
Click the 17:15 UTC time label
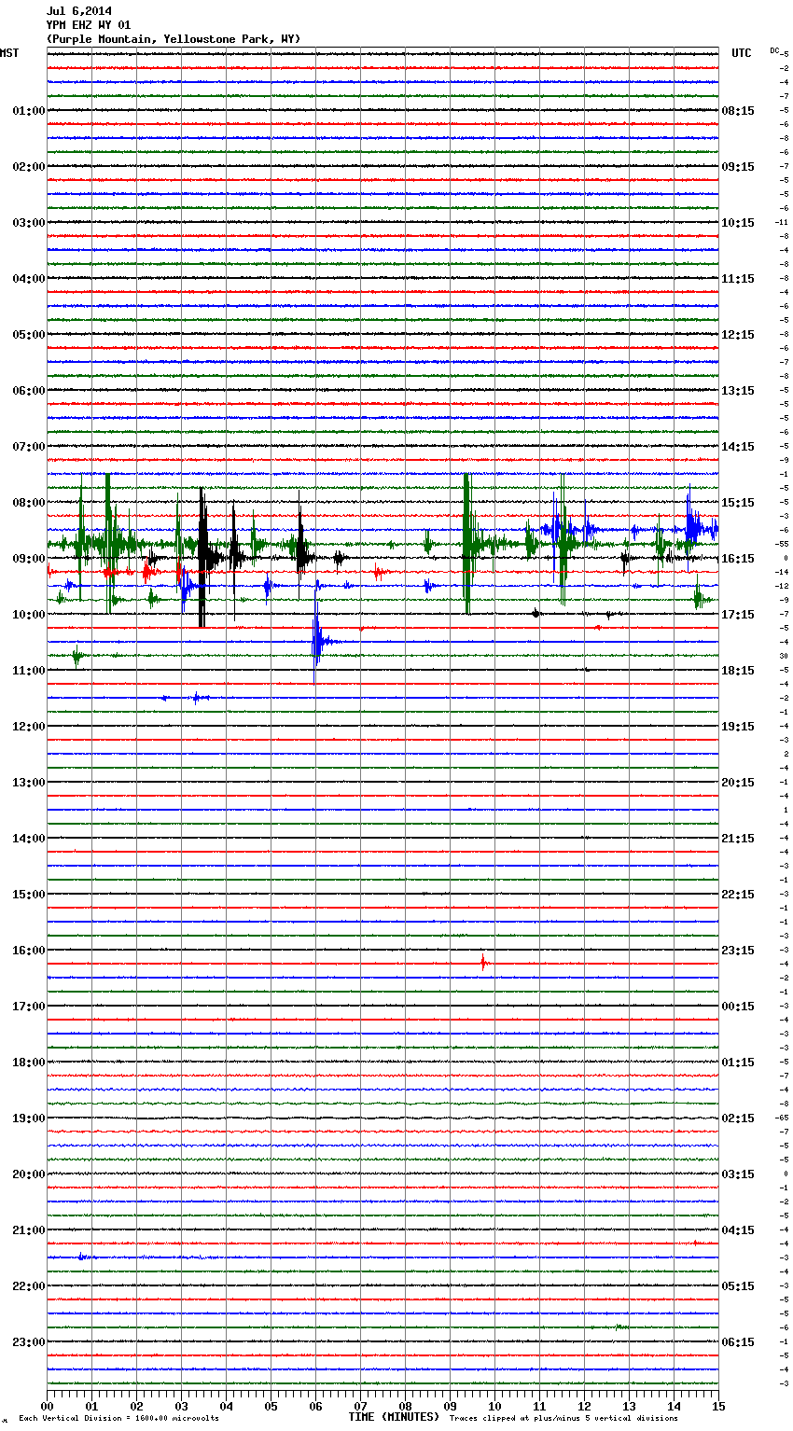tap(738, 615)
